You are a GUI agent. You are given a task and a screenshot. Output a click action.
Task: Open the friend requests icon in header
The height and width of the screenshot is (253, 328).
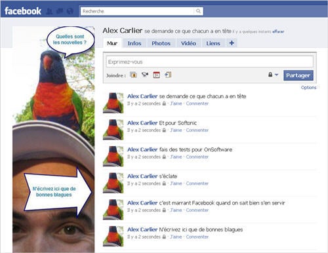(49, 11)
